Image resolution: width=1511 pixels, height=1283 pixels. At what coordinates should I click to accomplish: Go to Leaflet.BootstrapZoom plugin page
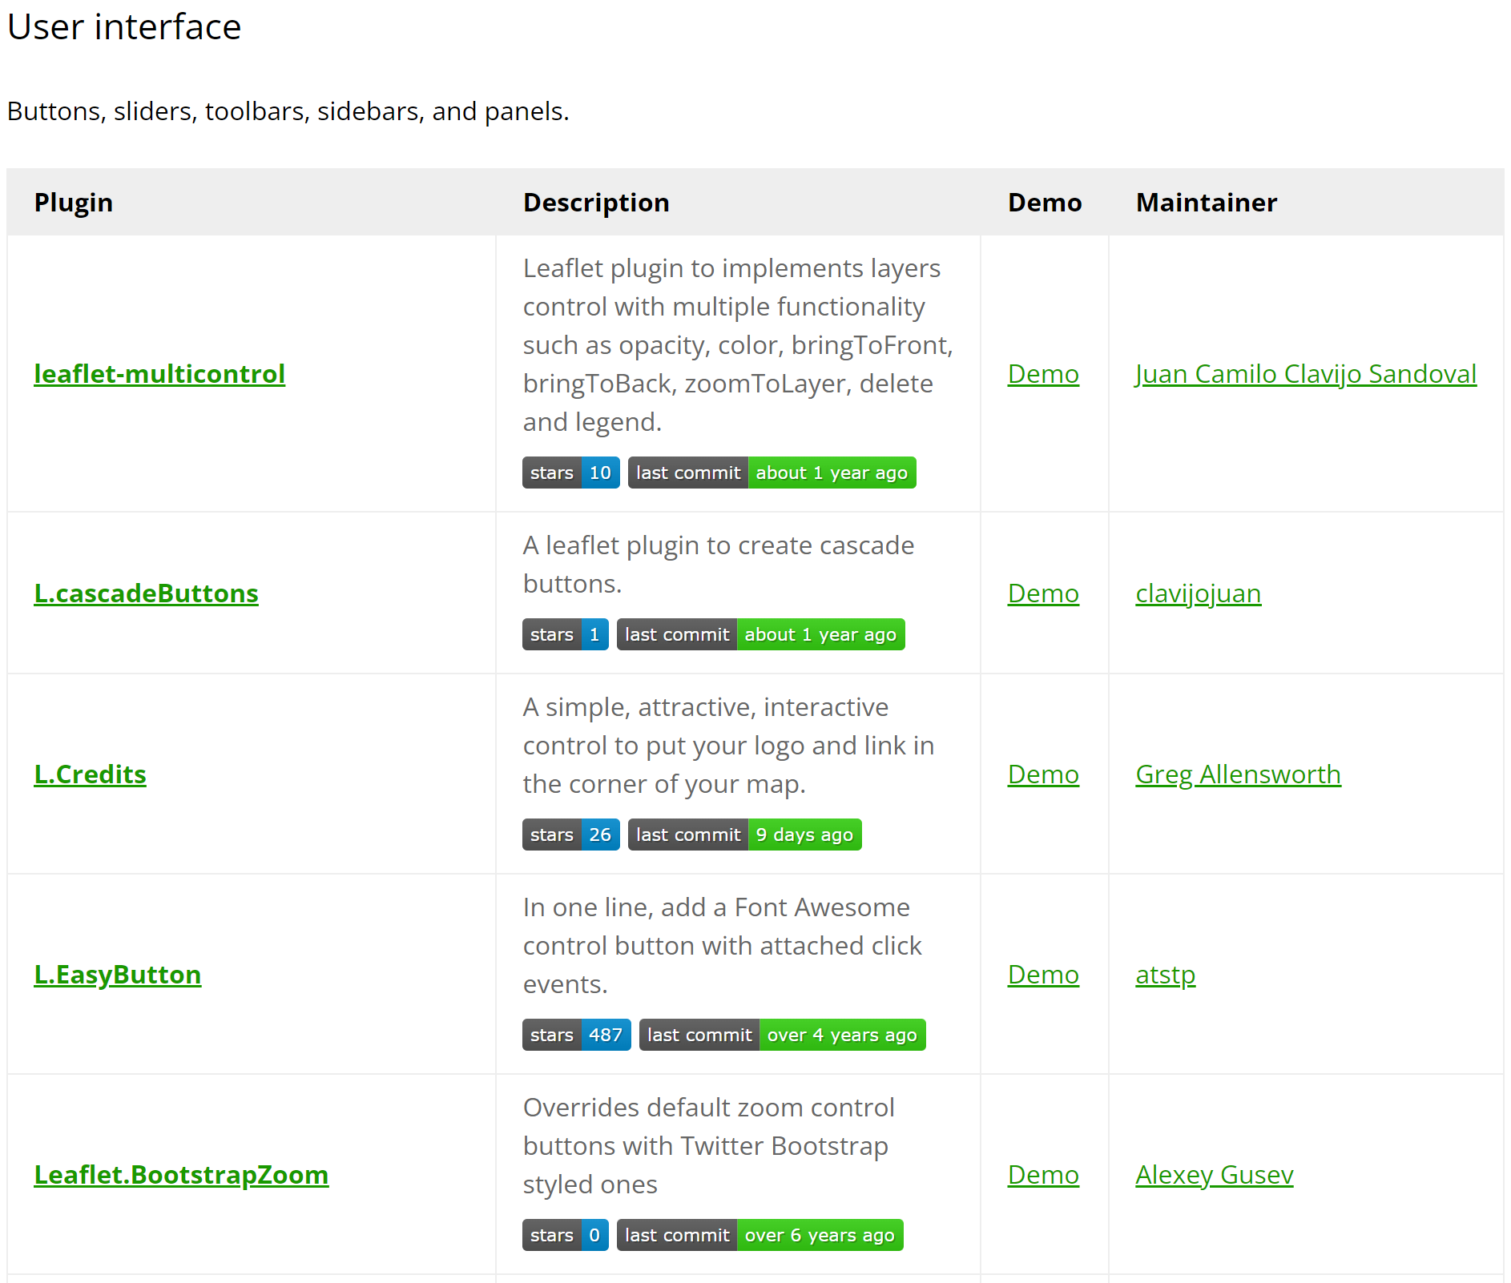click(181, 1175)
